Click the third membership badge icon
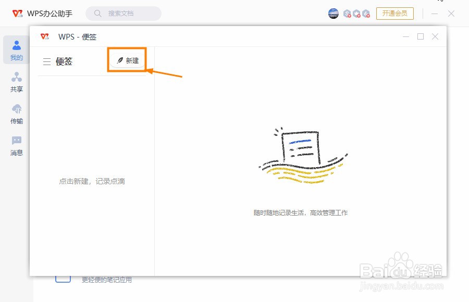The image size is (469, 302). [x=366, y=14]
